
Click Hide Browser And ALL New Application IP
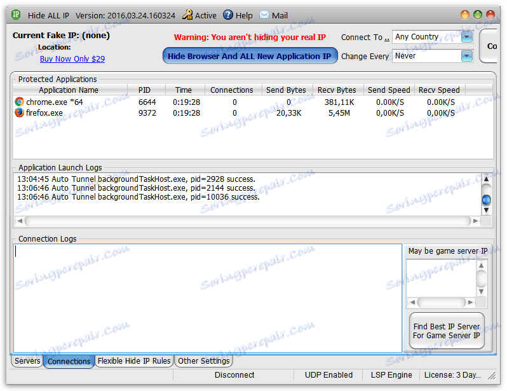[250, 56]
